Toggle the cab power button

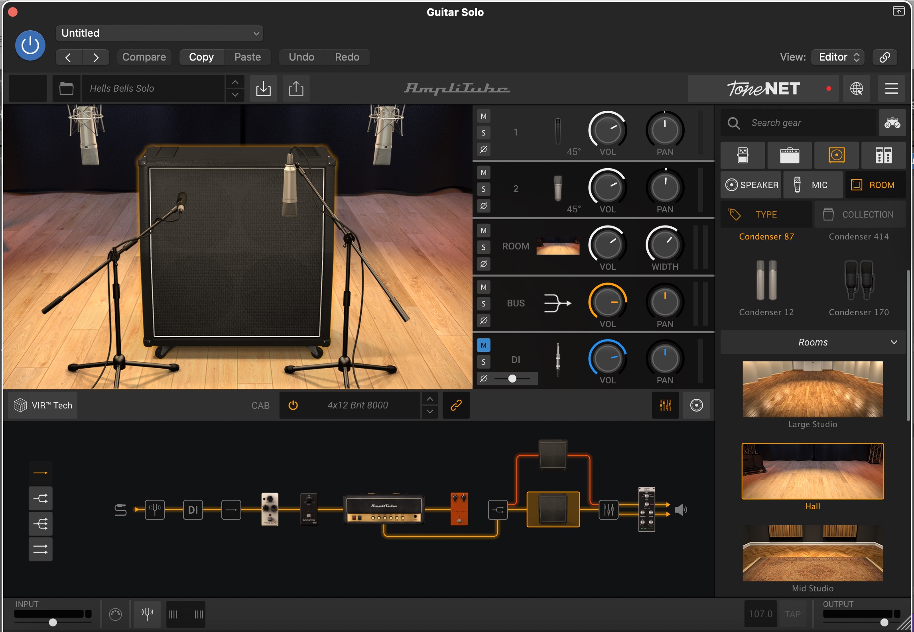click(x=293, y=405)
